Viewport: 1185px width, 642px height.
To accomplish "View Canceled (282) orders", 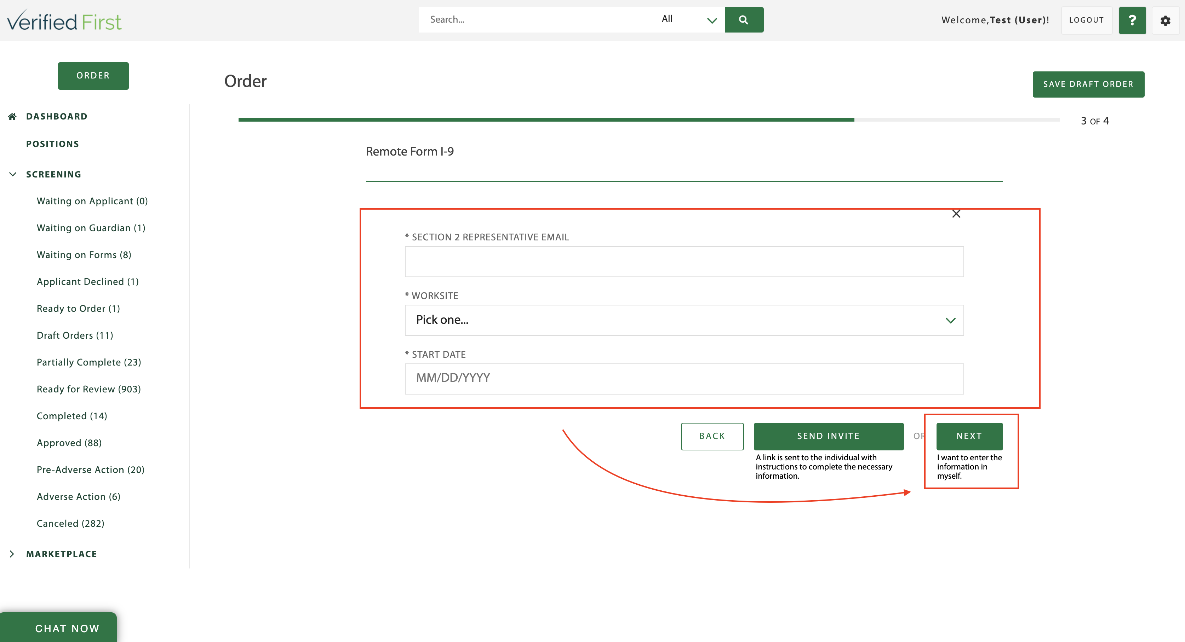I will [x=70, y=524].
